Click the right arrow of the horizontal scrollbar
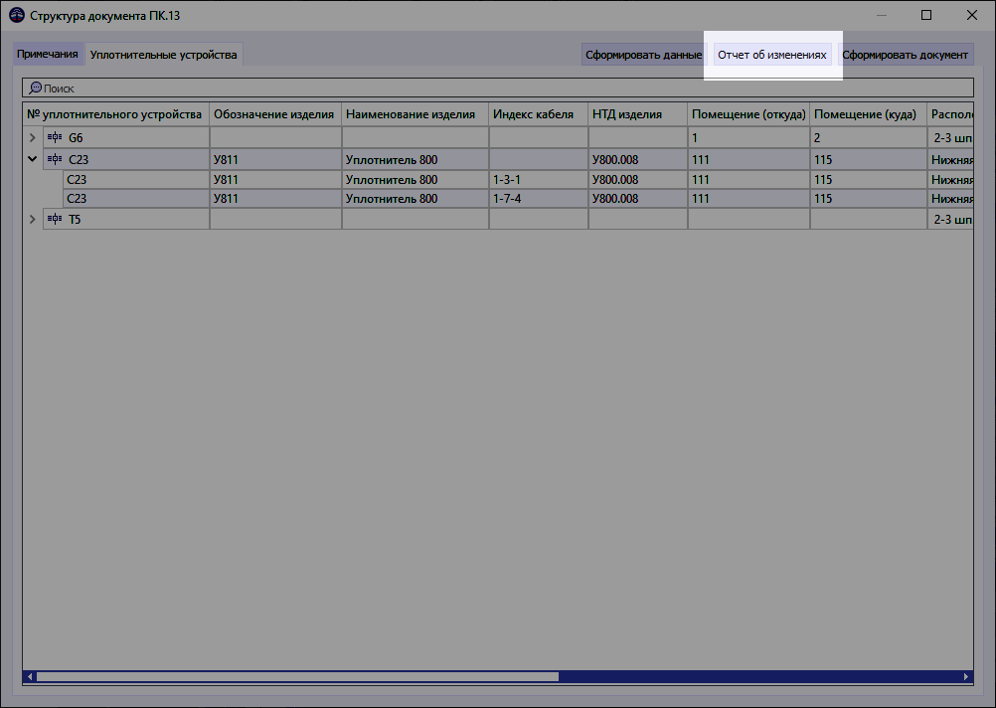996x708 pixels. pos(965,676)
